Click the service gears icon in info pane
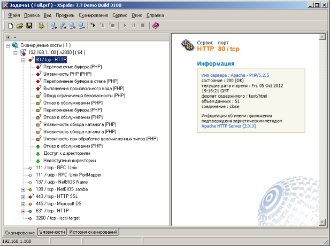The width and height of the screenshot is (330, 246). (x=187, y=45)
